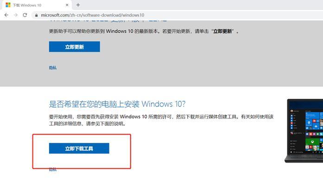
Task: View site info via the padlock icon
Action: (x=37, y=15)
